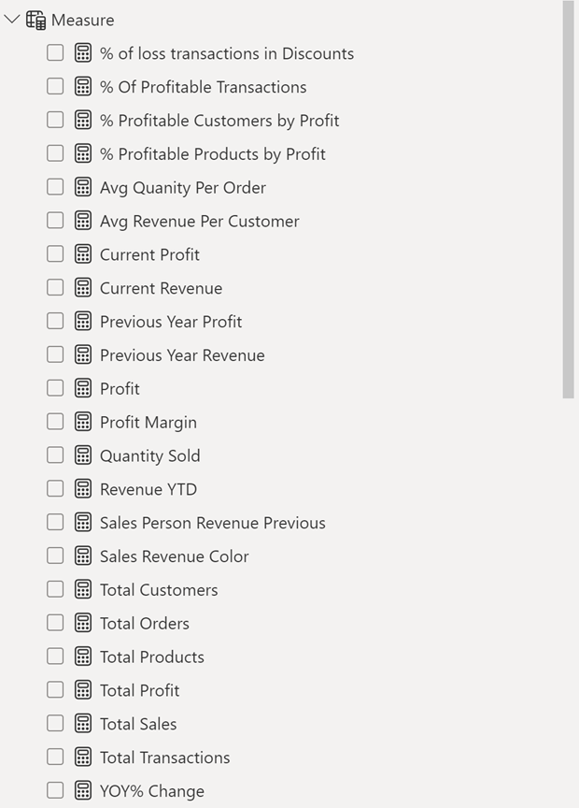Collapse the Measure table chevron
The width and height of the screenshot is (579, 808).
point(12,20)
